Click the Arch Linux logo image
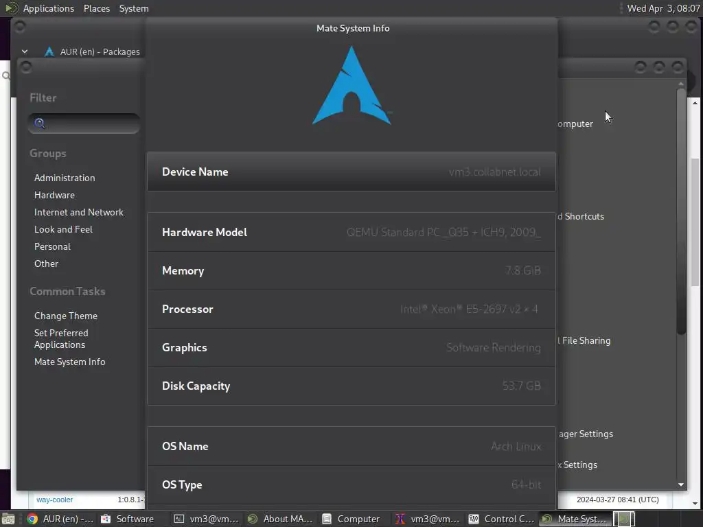This screenshot has height=527, width=703. point(351,85)
